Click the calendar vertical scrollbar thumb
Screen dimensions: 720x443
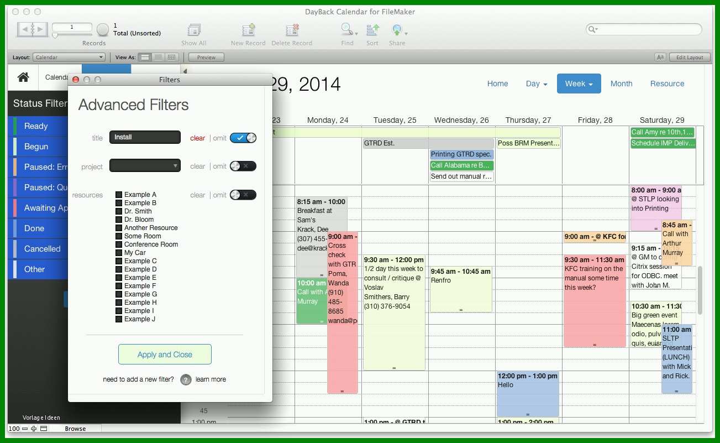(x=700, y=290)
